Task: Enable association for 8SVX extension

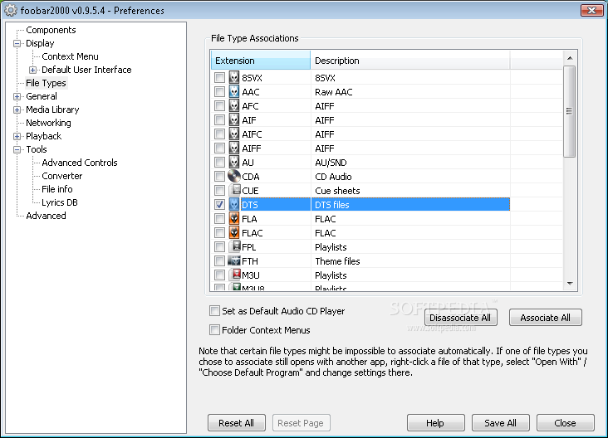Action: tap(219, 78)
